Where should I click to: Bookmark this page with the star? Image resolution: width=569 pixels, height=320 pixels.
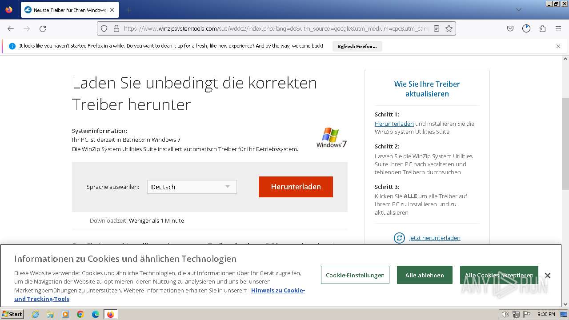click(x=449, y=28)
